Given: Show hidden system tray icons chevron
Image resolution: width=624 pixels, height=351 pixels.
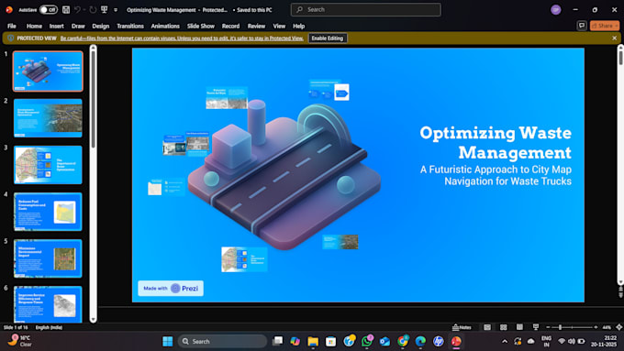Looking at the screenshot, I should click(x=505, y=341).
